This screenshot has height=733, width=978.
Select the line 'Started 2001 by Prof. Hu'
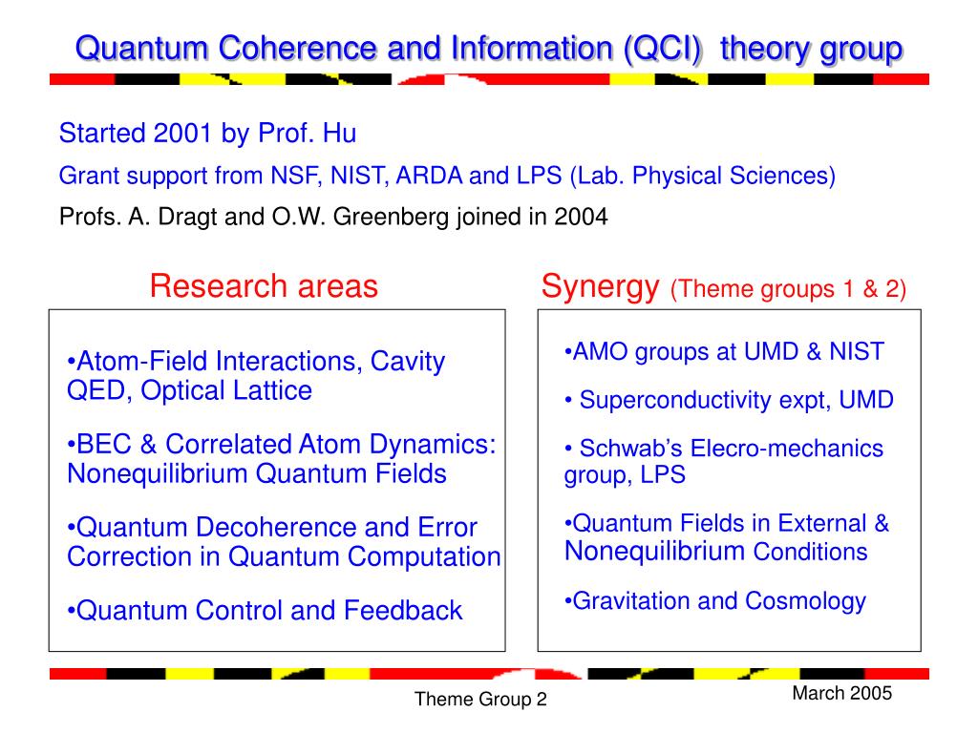coord(207,134)
